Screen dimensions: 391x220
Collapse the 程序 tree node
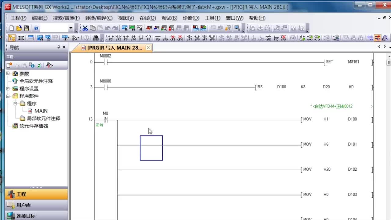point(15,104)
